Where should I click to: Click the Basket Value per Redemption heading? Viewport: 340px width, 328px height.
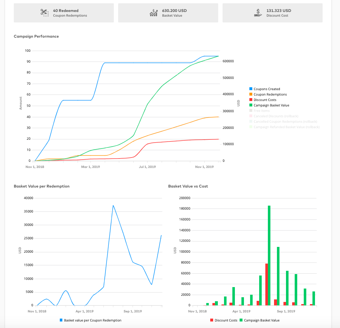[42, 186]
